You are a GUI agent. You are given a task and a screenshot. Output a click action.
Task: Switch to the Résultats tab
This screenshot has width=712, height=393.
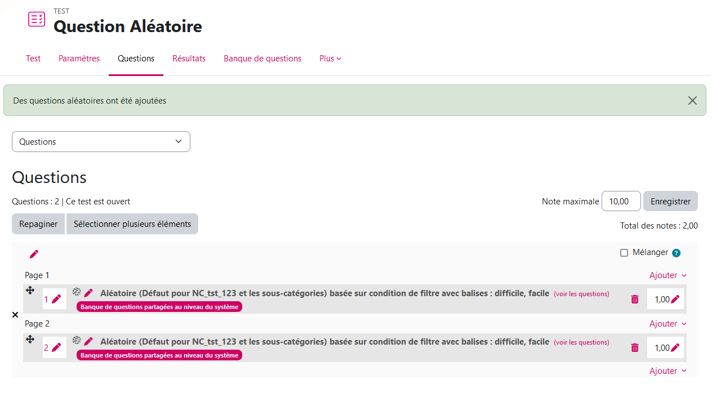(189, 59)
